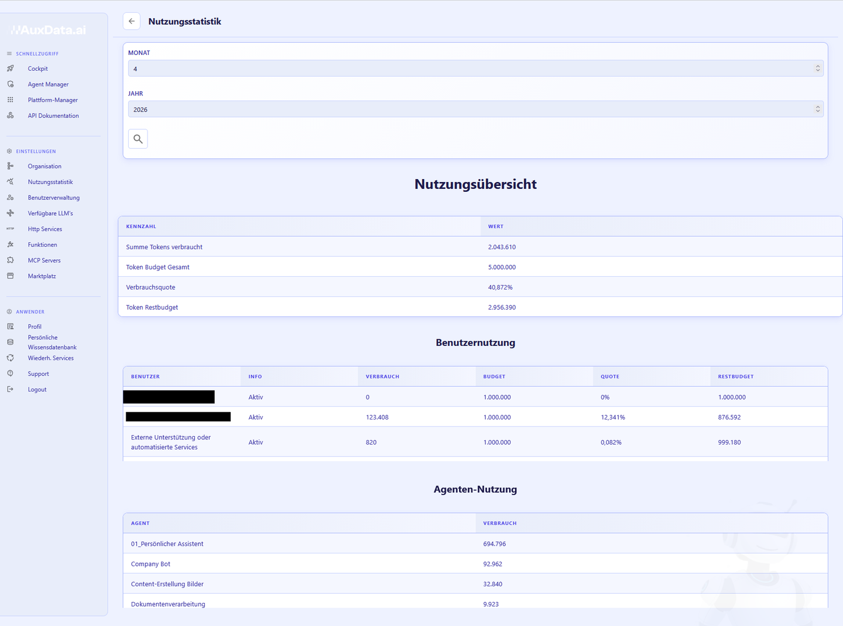Image resolution: width=843 pixels, height=626 pixels.
Task: Click the Profil icon
Action: [10, 326]
